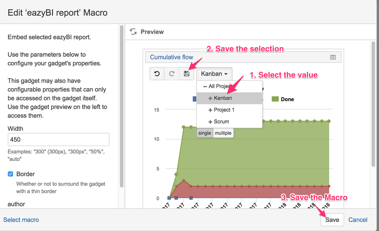Click the save selection floppy disk icon
The width and height of the screenshot is (379, 231).
(x=186, y=74)
